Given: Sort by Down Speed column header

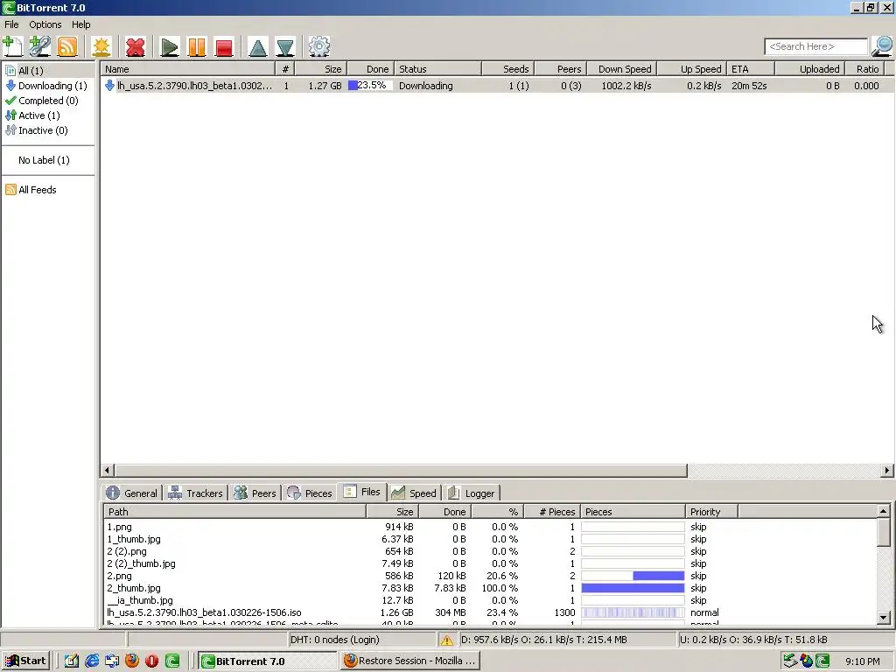Looking at the screenshot, I should click(x=622, y=69).
